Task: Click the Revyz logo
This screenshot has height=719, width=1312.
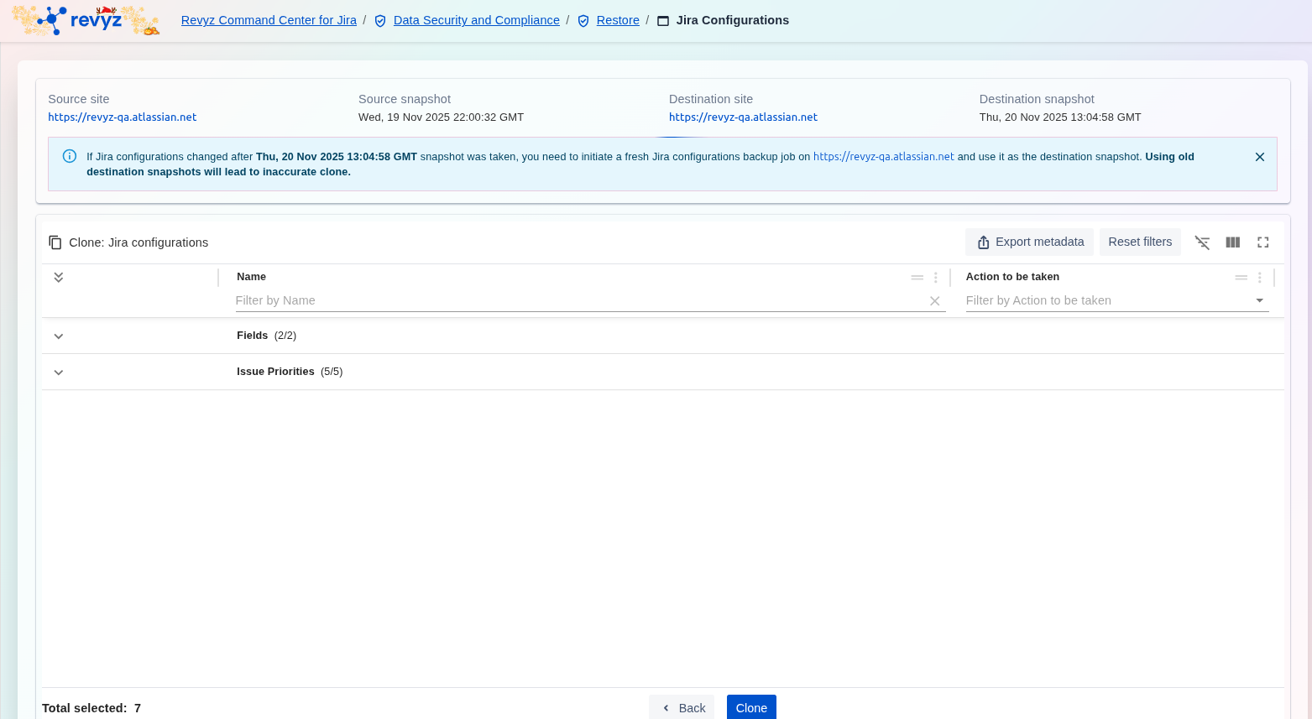Action: 85,20
